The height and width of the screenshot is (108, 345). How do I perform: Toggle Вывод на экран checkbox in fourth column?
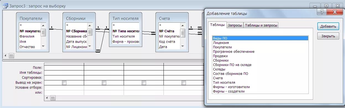[x=184, y=83]
